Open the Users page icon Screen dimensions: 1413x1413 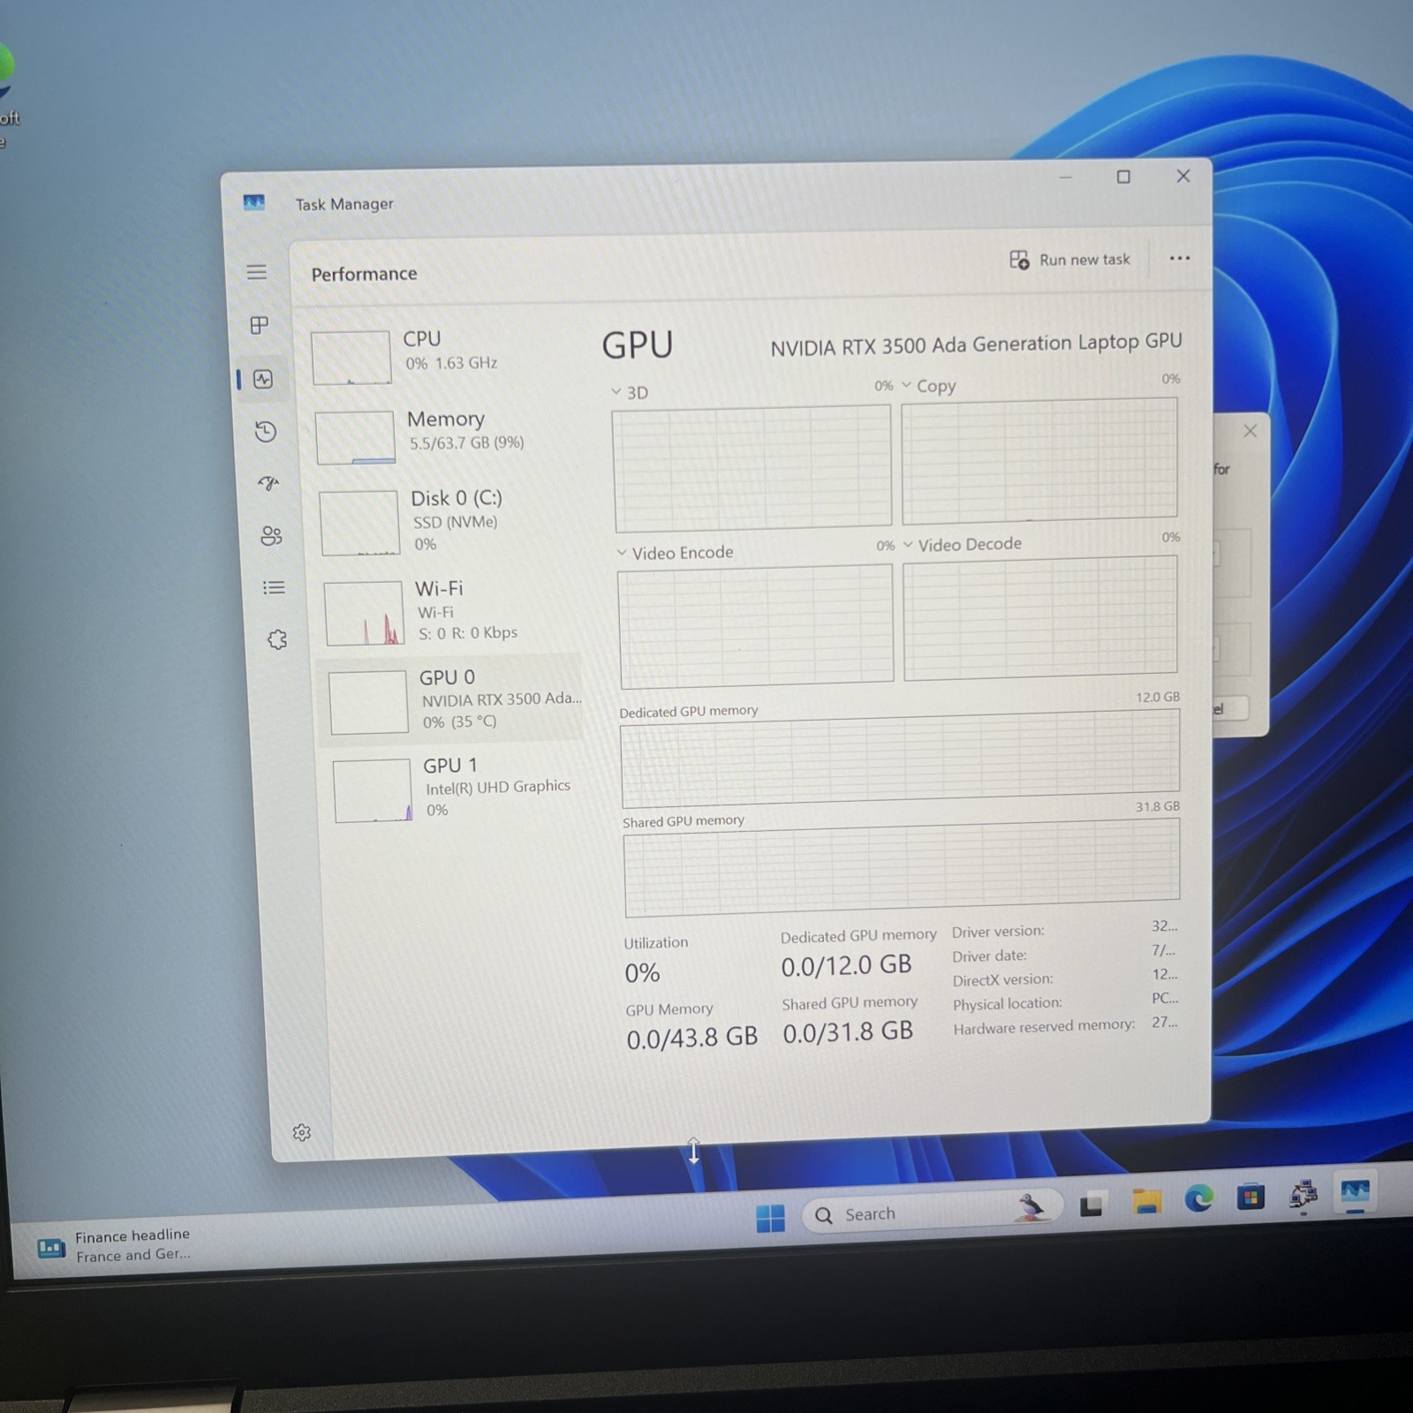[272, 536]
